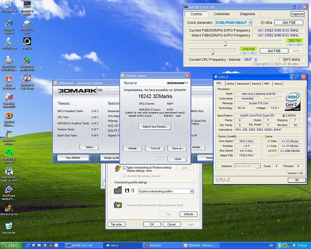Click the floppy save-profile icon in RivaTuner
The width and height of the screenshot is (311, 249).
click(x=127, y=191)
